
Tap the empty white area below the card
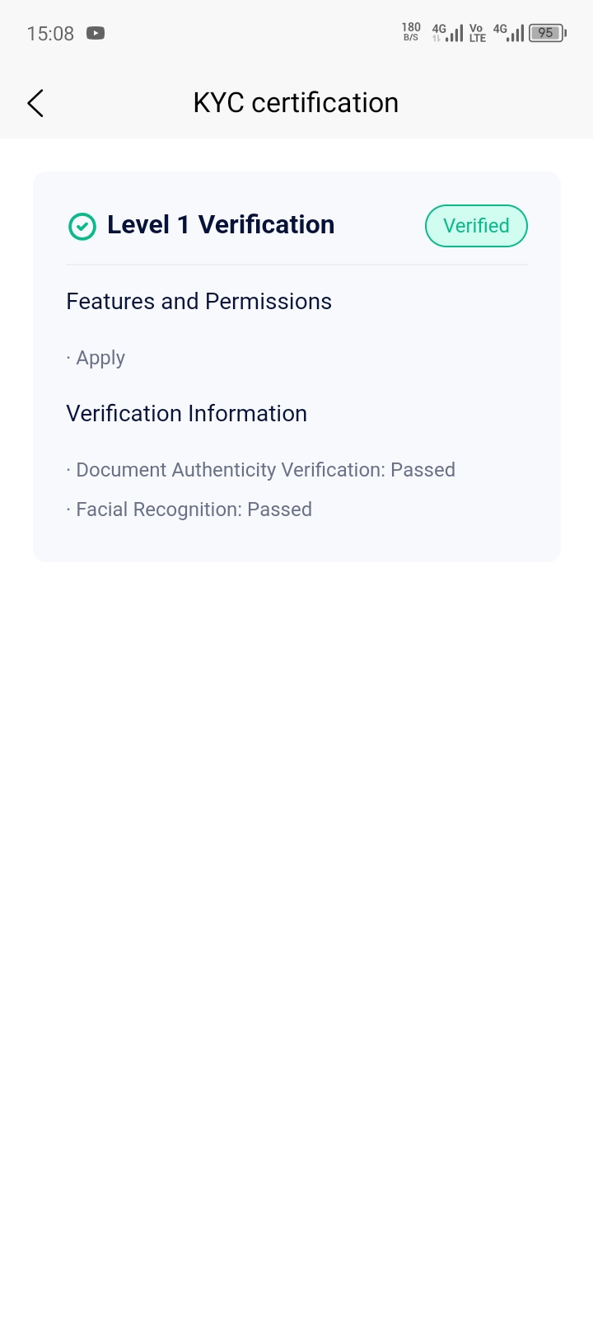click(x=296, y=907)
